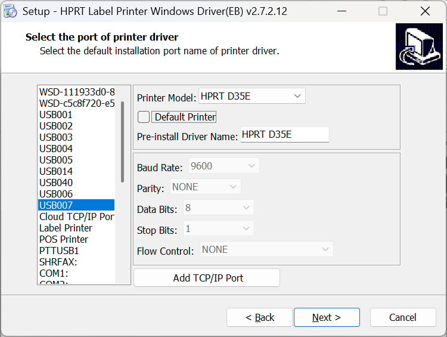Close the setup window
This screenshot has height=337, width=447.
point(425,11)
